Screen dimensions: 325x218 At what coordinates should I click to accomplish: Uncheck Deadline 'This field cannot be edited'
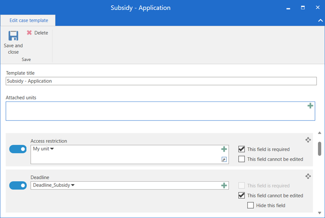coord(241,195)
